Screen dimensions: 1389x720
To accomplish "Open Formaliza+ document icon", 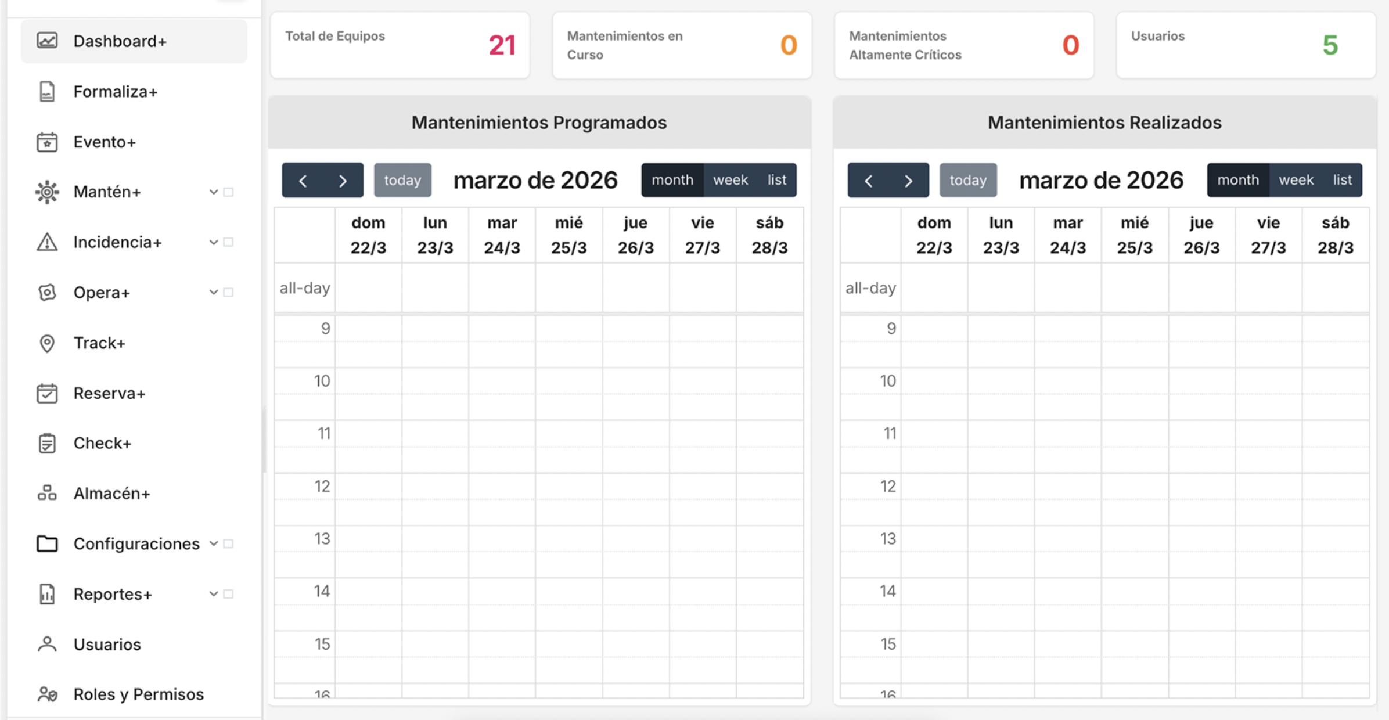I will click(47, 92).
